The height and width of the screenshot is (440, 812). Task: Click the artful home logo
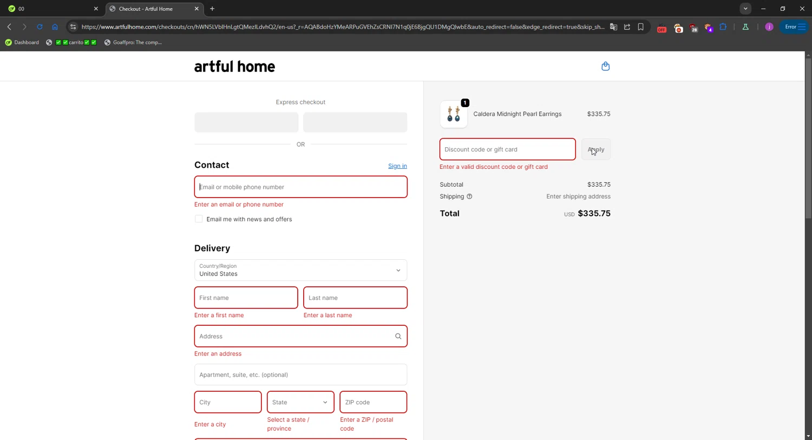click(234, 67)
